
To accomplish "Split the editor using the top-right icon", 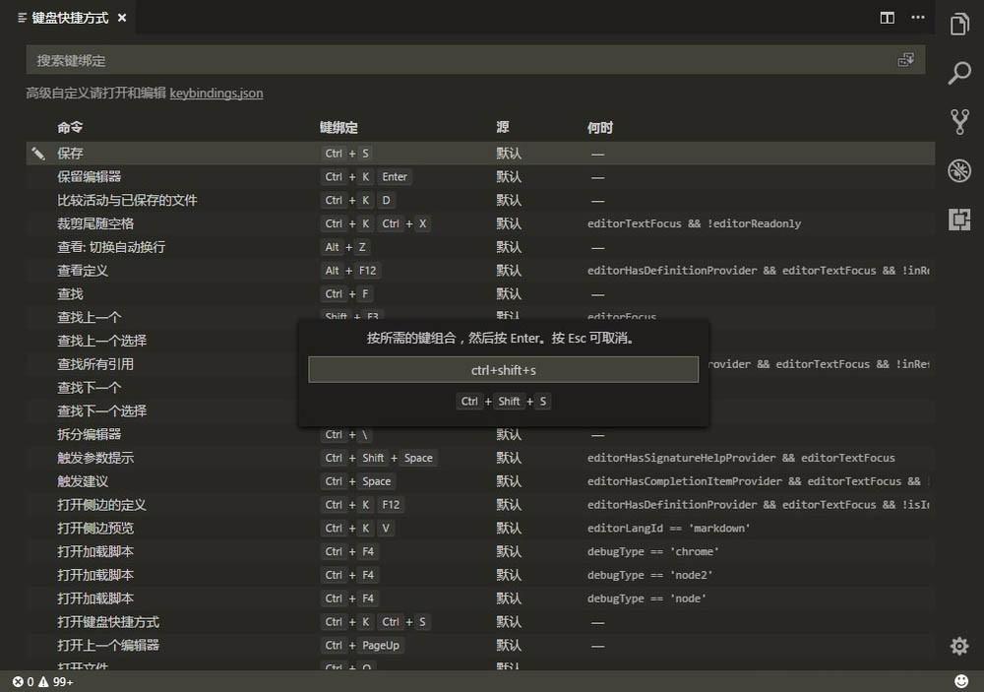I will pyautogui.click(x=887, y=18).
